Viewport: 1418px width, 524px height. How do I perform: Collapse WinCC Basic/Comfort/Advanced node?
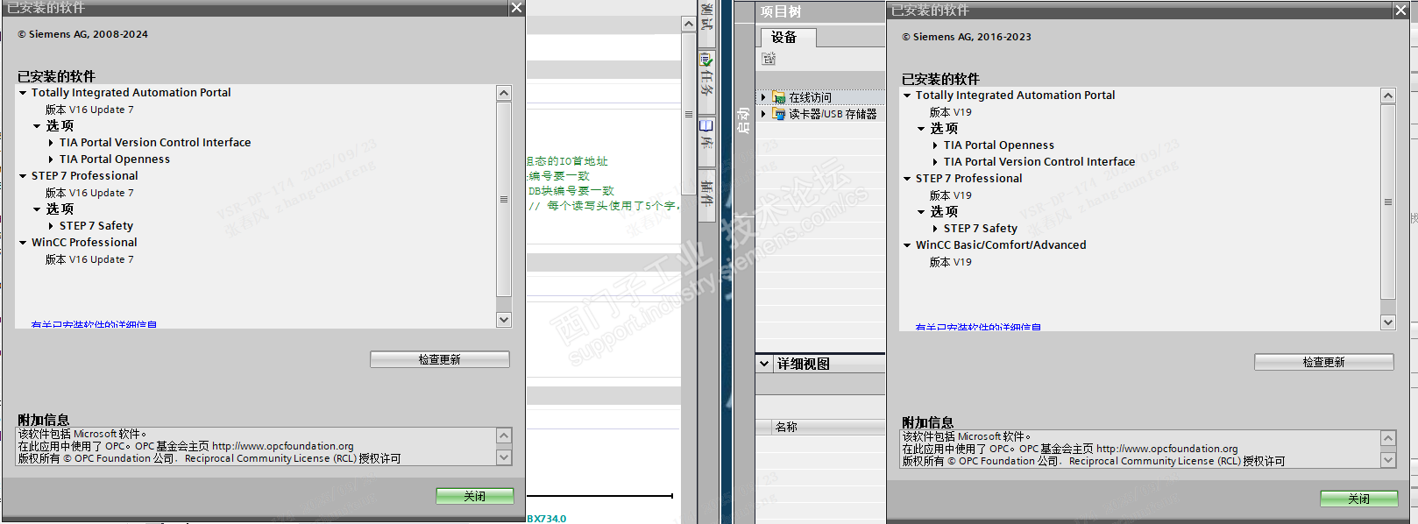907,245
